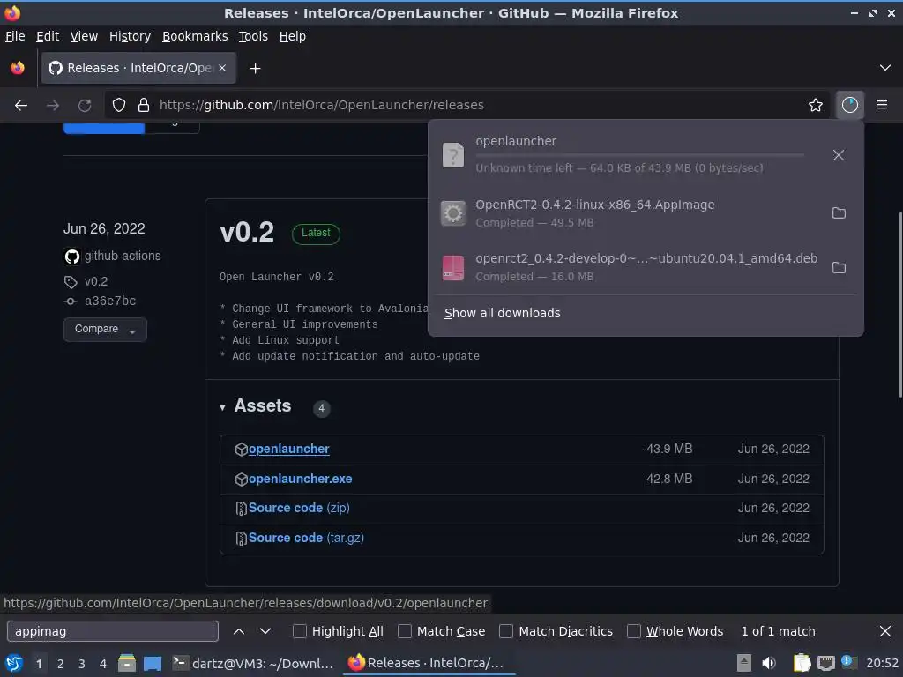Viewport: 903px width, 677px height.
Task: Click the site security padlock
Action: [144, 105]
